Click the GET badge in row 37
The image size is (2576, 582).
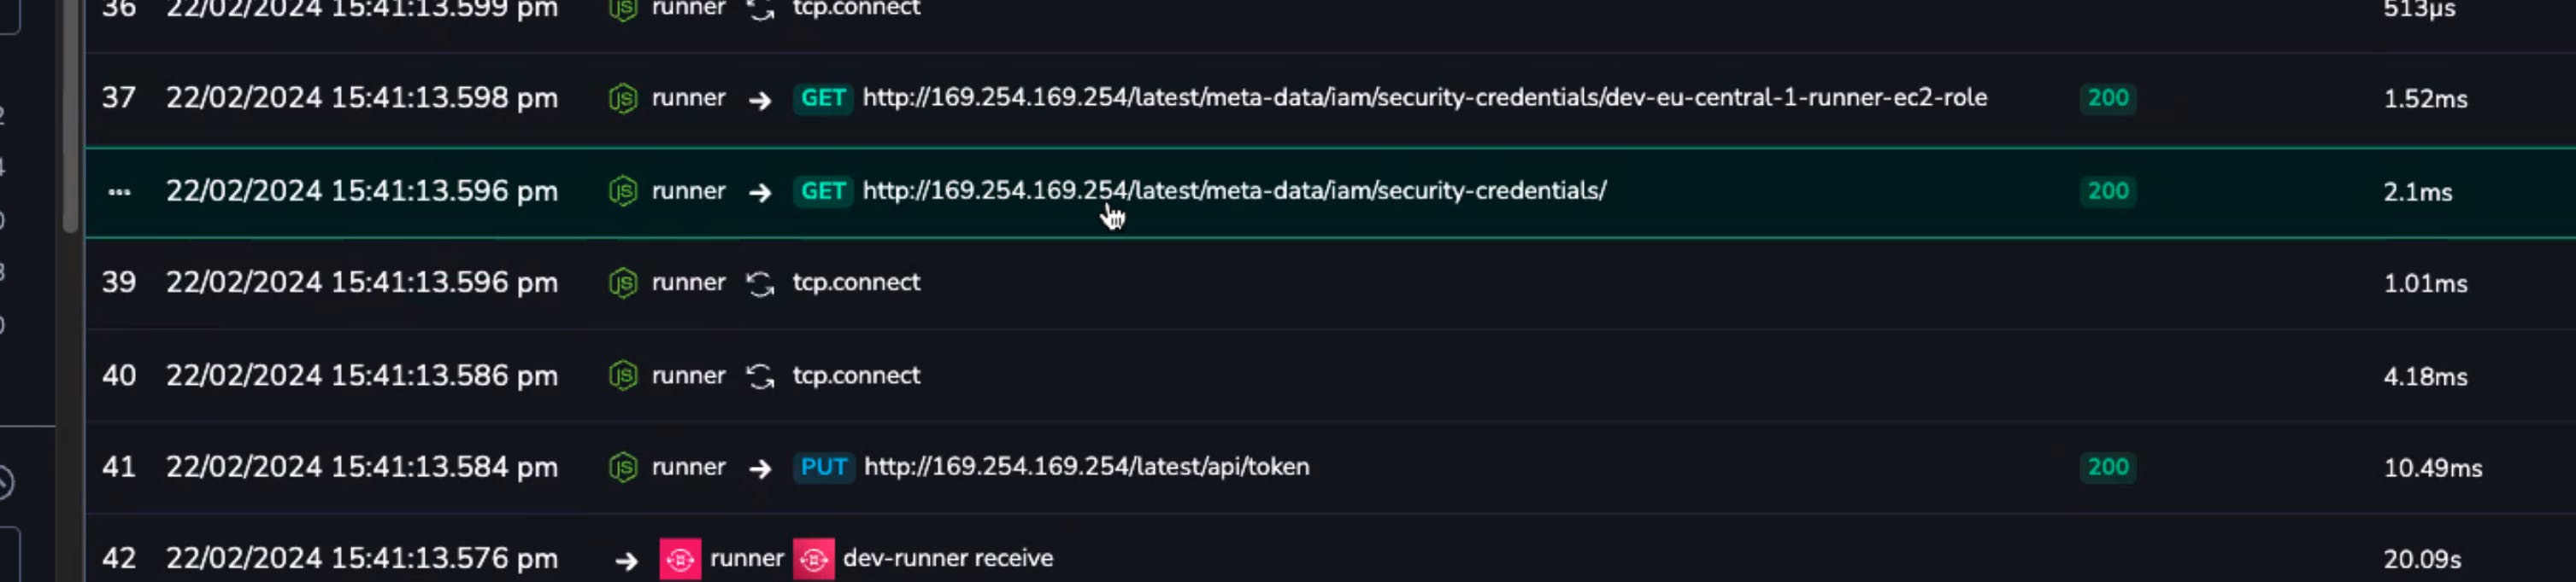[823, 99]
